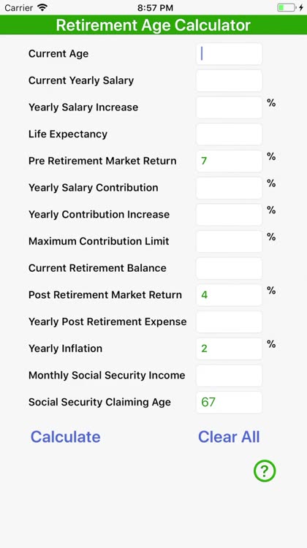Tap the Monthly Social Security Income field
This screenshot has height=548, width=307.
pyautogui.click(x=229, y=376)
